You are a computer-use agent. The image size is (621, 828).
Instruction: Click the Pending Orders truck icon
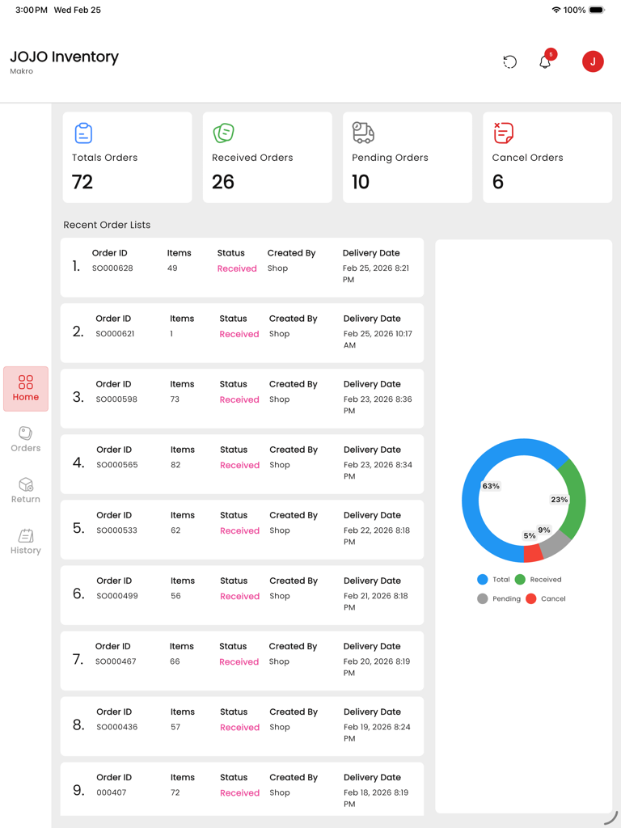363,133
